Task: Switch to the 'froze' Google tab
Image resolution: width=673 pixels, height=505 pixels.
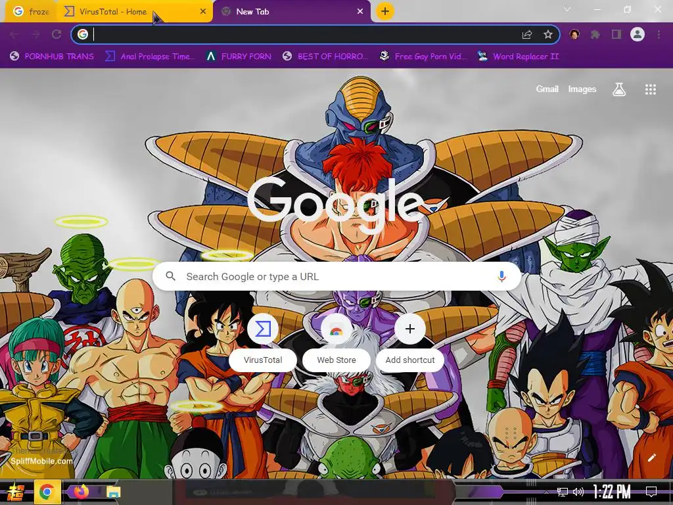Action: [x=32, y=12]
